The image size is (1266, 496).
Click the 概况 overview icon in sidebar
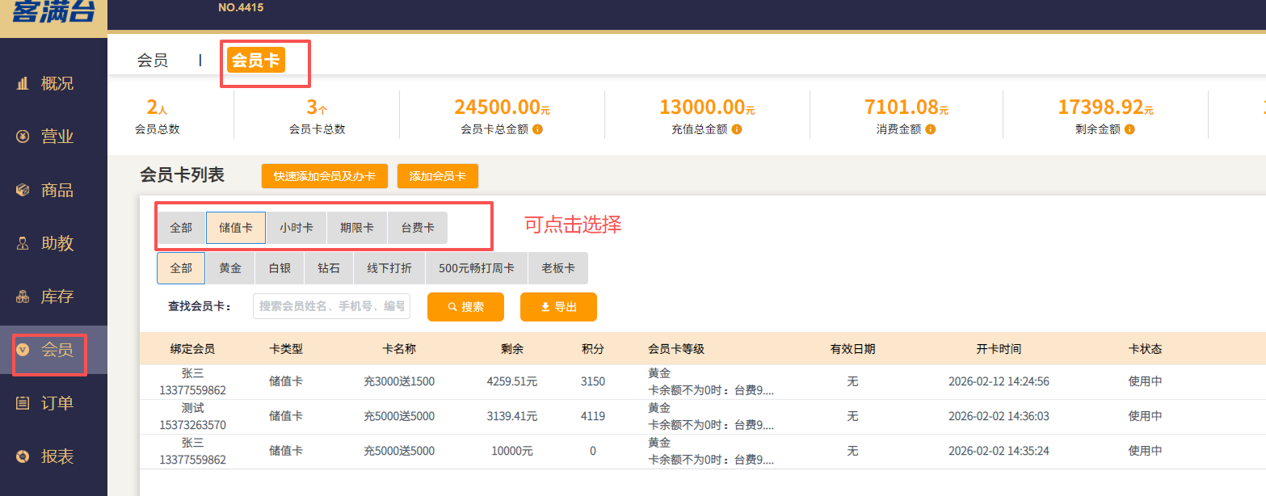pyautogui.click(x=23, y=83)
